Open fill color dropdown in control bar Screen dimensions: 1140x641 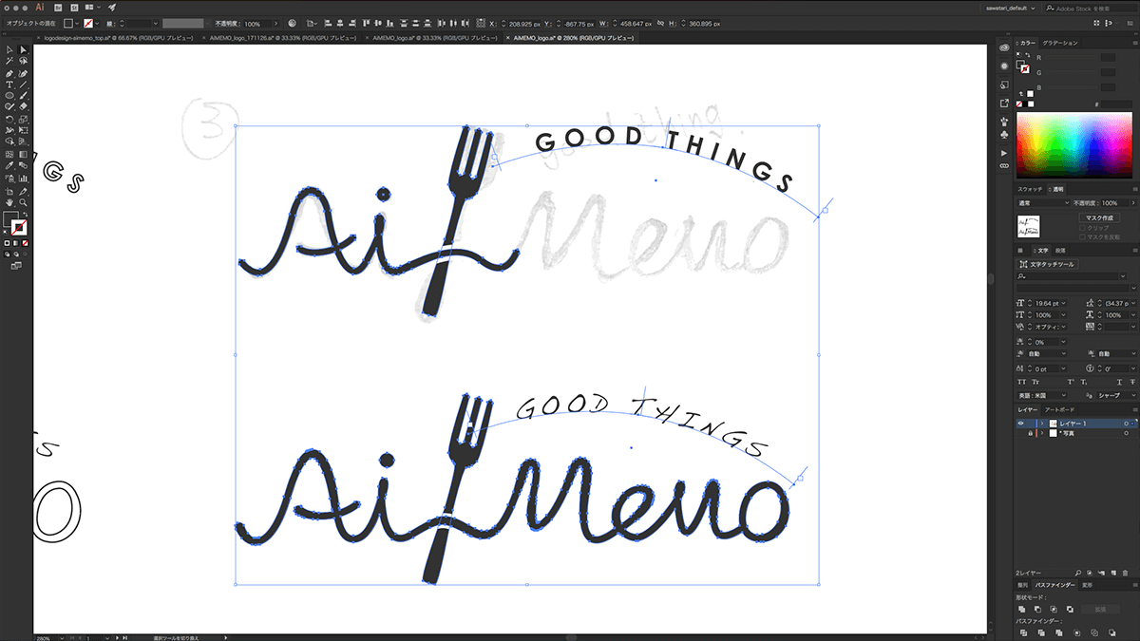pyautogui.click(x=79, y=22)
